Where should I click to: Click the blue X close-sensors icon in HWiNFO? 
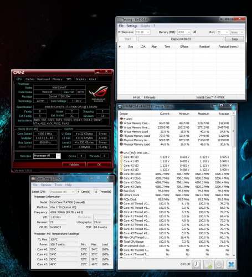click(x=231, y=264)
